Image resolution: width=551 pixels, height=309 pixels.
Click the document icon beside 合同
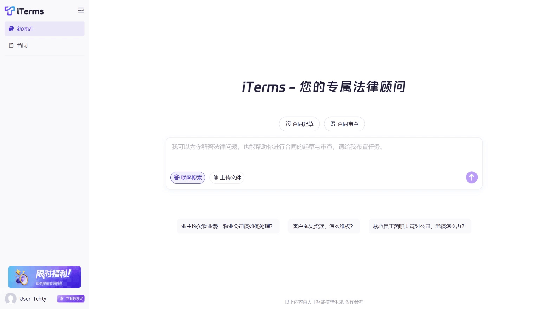tap(11, 45)
